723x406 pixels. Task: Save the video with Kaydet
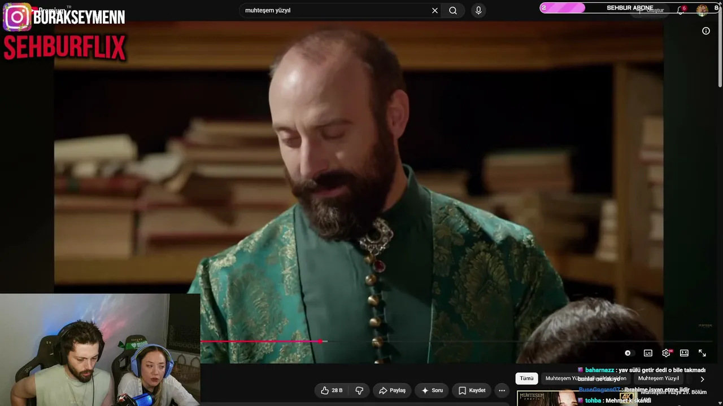pyautogui.click(x=472, y=390)
